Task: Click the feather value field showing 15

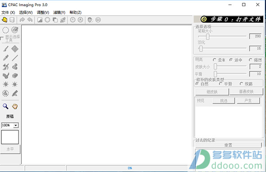Action: coord(255,48)
